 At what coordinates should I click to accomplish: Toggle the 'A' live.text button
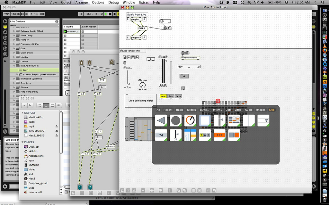pos(184,76)
